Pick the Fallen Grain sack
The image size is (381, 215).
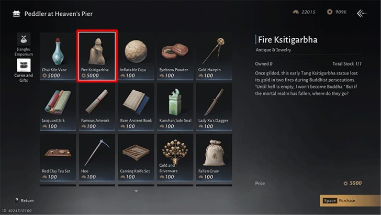[x=214, y=157]
